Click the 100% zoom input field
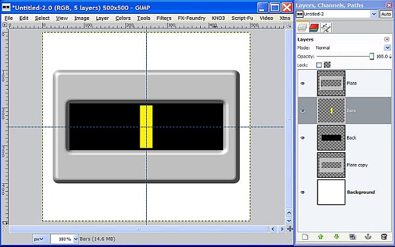The image size is (395, 247). [62, 239]
